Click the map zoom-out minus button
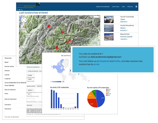 click(x=24, y=47)
